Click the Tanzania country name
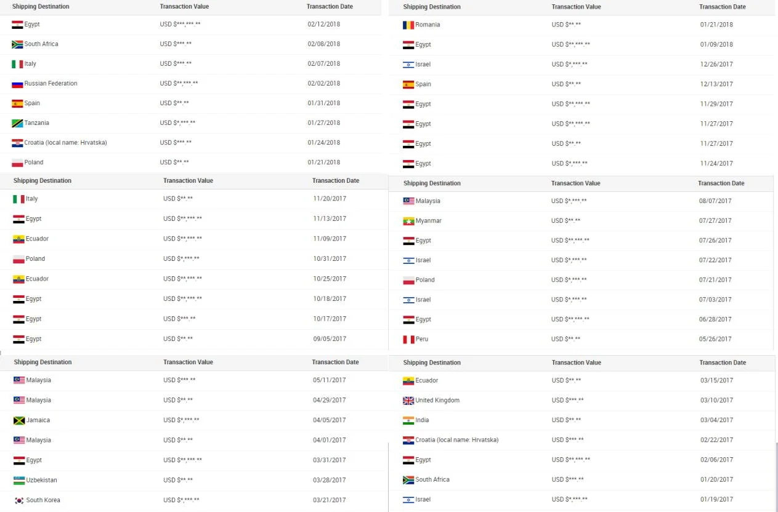The image size is (778, 512). click(x=37, y=123)
